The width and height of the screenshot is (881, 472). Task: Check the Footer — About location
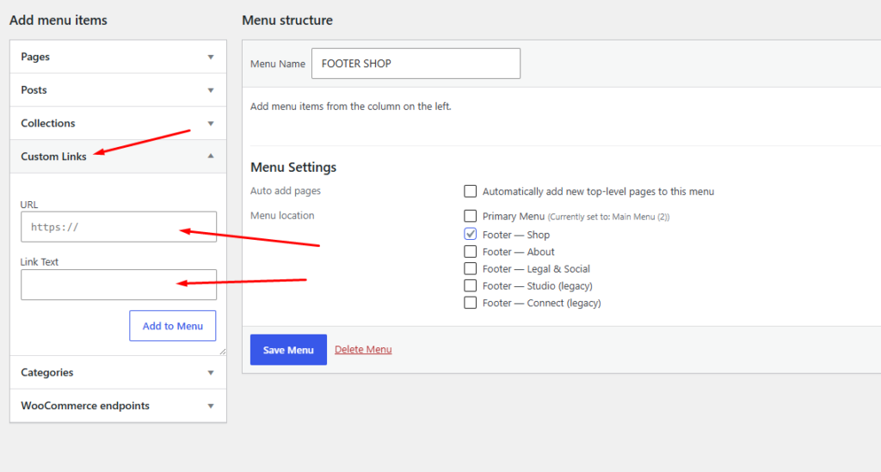[x=471, y=251]
